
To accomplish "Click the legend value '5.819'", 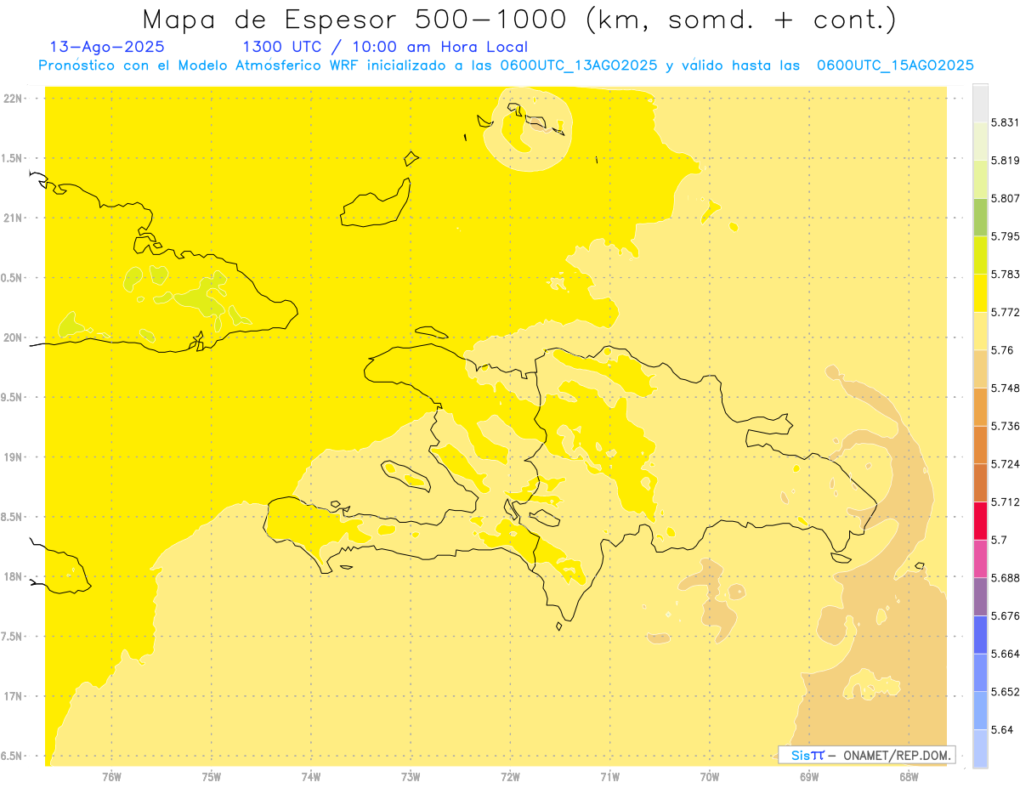I will click(x=1005, y=161).
